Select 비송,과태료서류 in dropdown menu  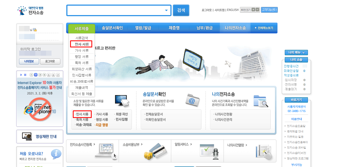coord(82,81)
